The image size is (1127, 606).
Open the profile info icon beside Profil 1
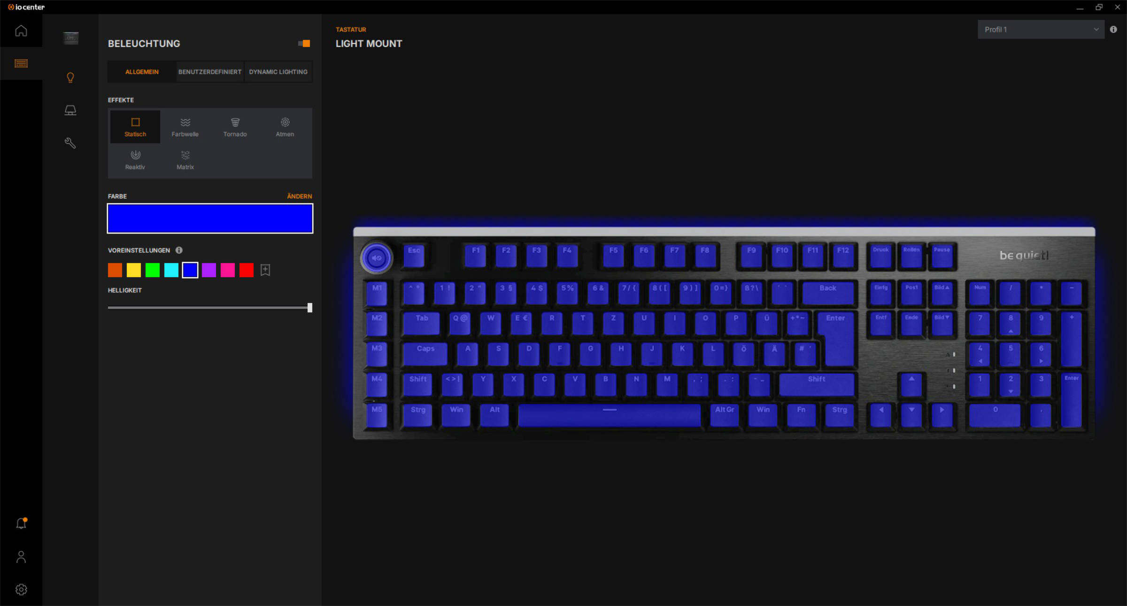pyautogui.click(x=1113, y=29)
